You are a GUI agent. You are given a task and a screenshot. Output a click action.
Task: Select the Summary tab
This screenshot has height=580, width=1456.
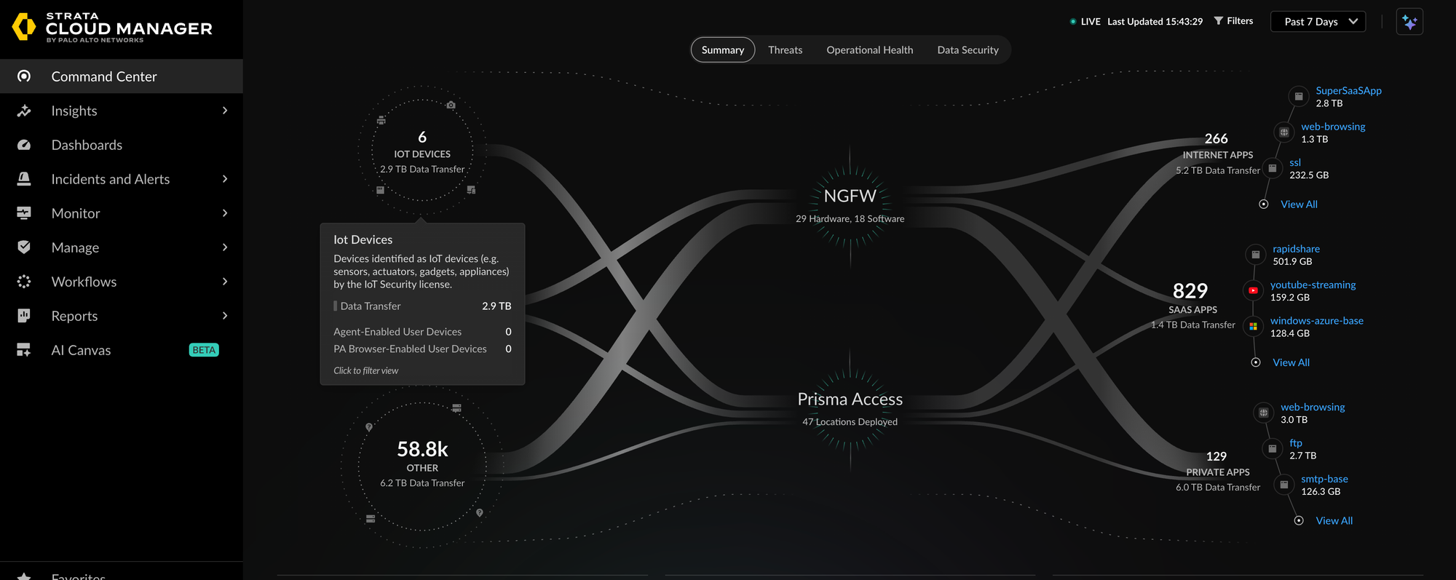(x=723, y=49)
